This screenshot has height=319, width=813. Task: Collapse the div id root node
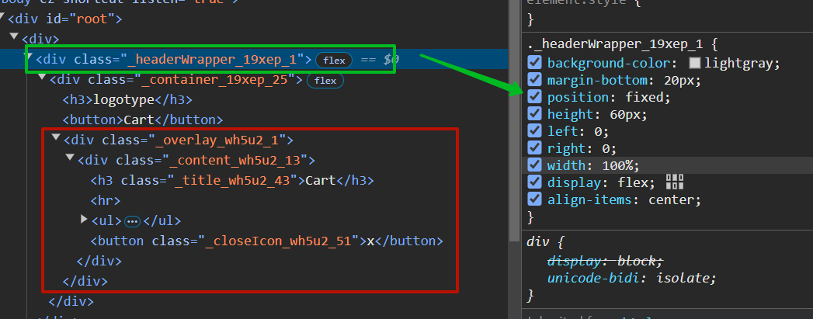2,18
